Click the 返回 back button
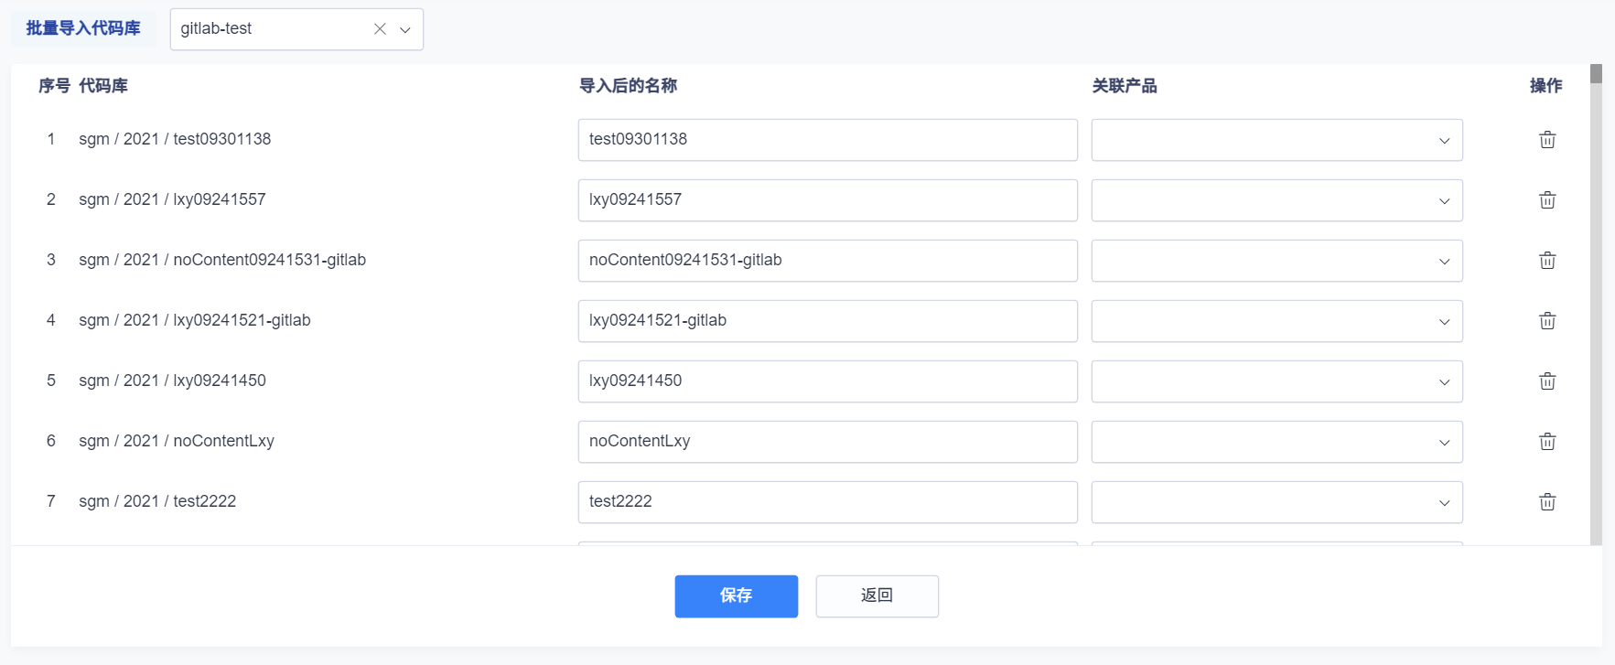 tap(877, 595)
